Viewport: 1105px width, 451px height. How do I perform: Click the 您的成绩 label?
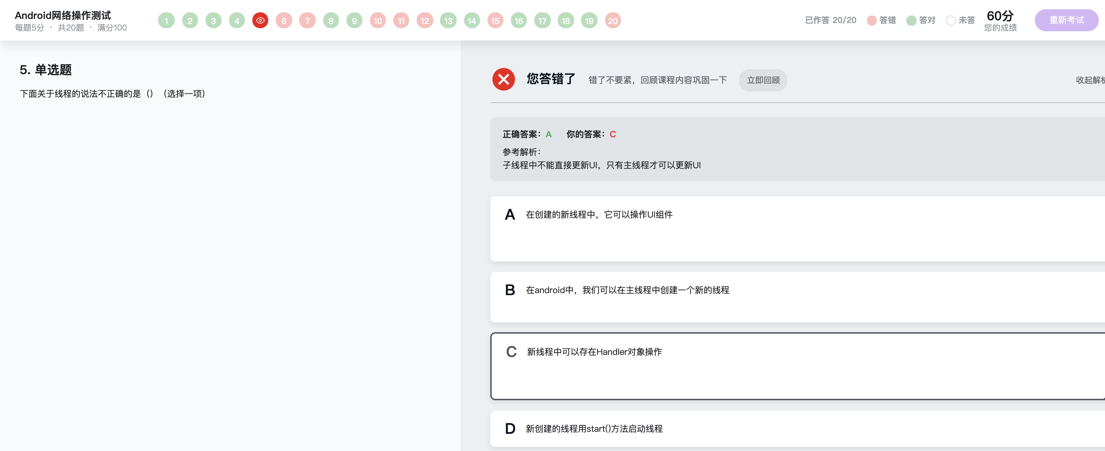[1000, 28]
